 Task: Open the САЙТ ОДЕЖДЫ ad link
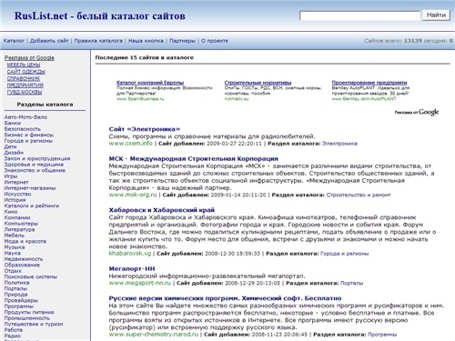point(26,72)
